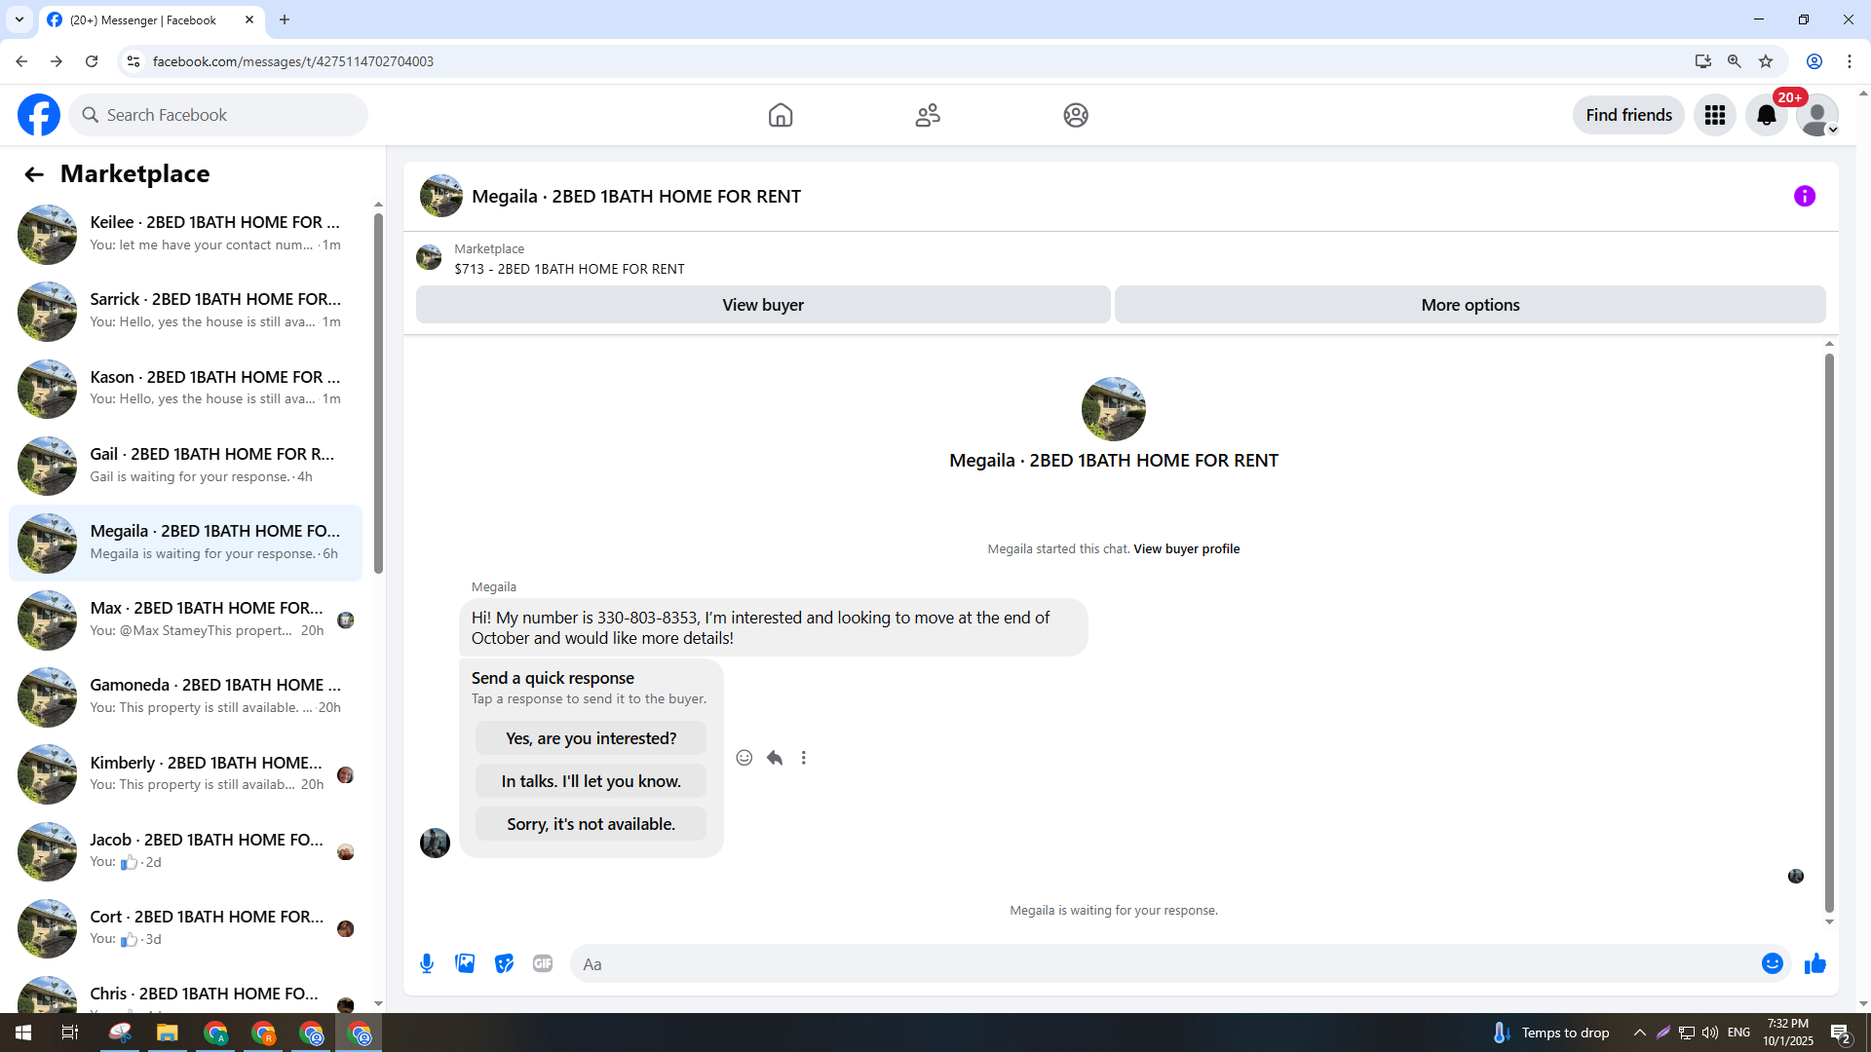Zoom control icon in address bar
This screenshot has width=1871, height=1052.
coord(1735,61)
